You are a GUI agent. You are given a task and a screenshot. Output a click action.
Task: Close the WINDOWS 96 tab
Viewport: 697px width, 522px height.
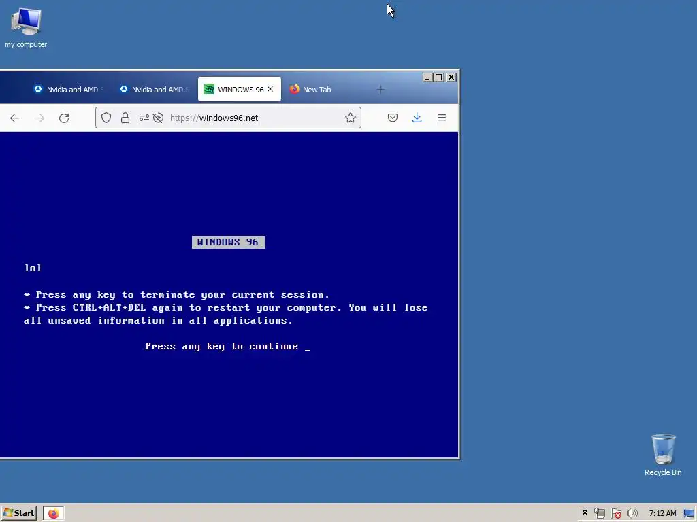(x=270, y=89)
